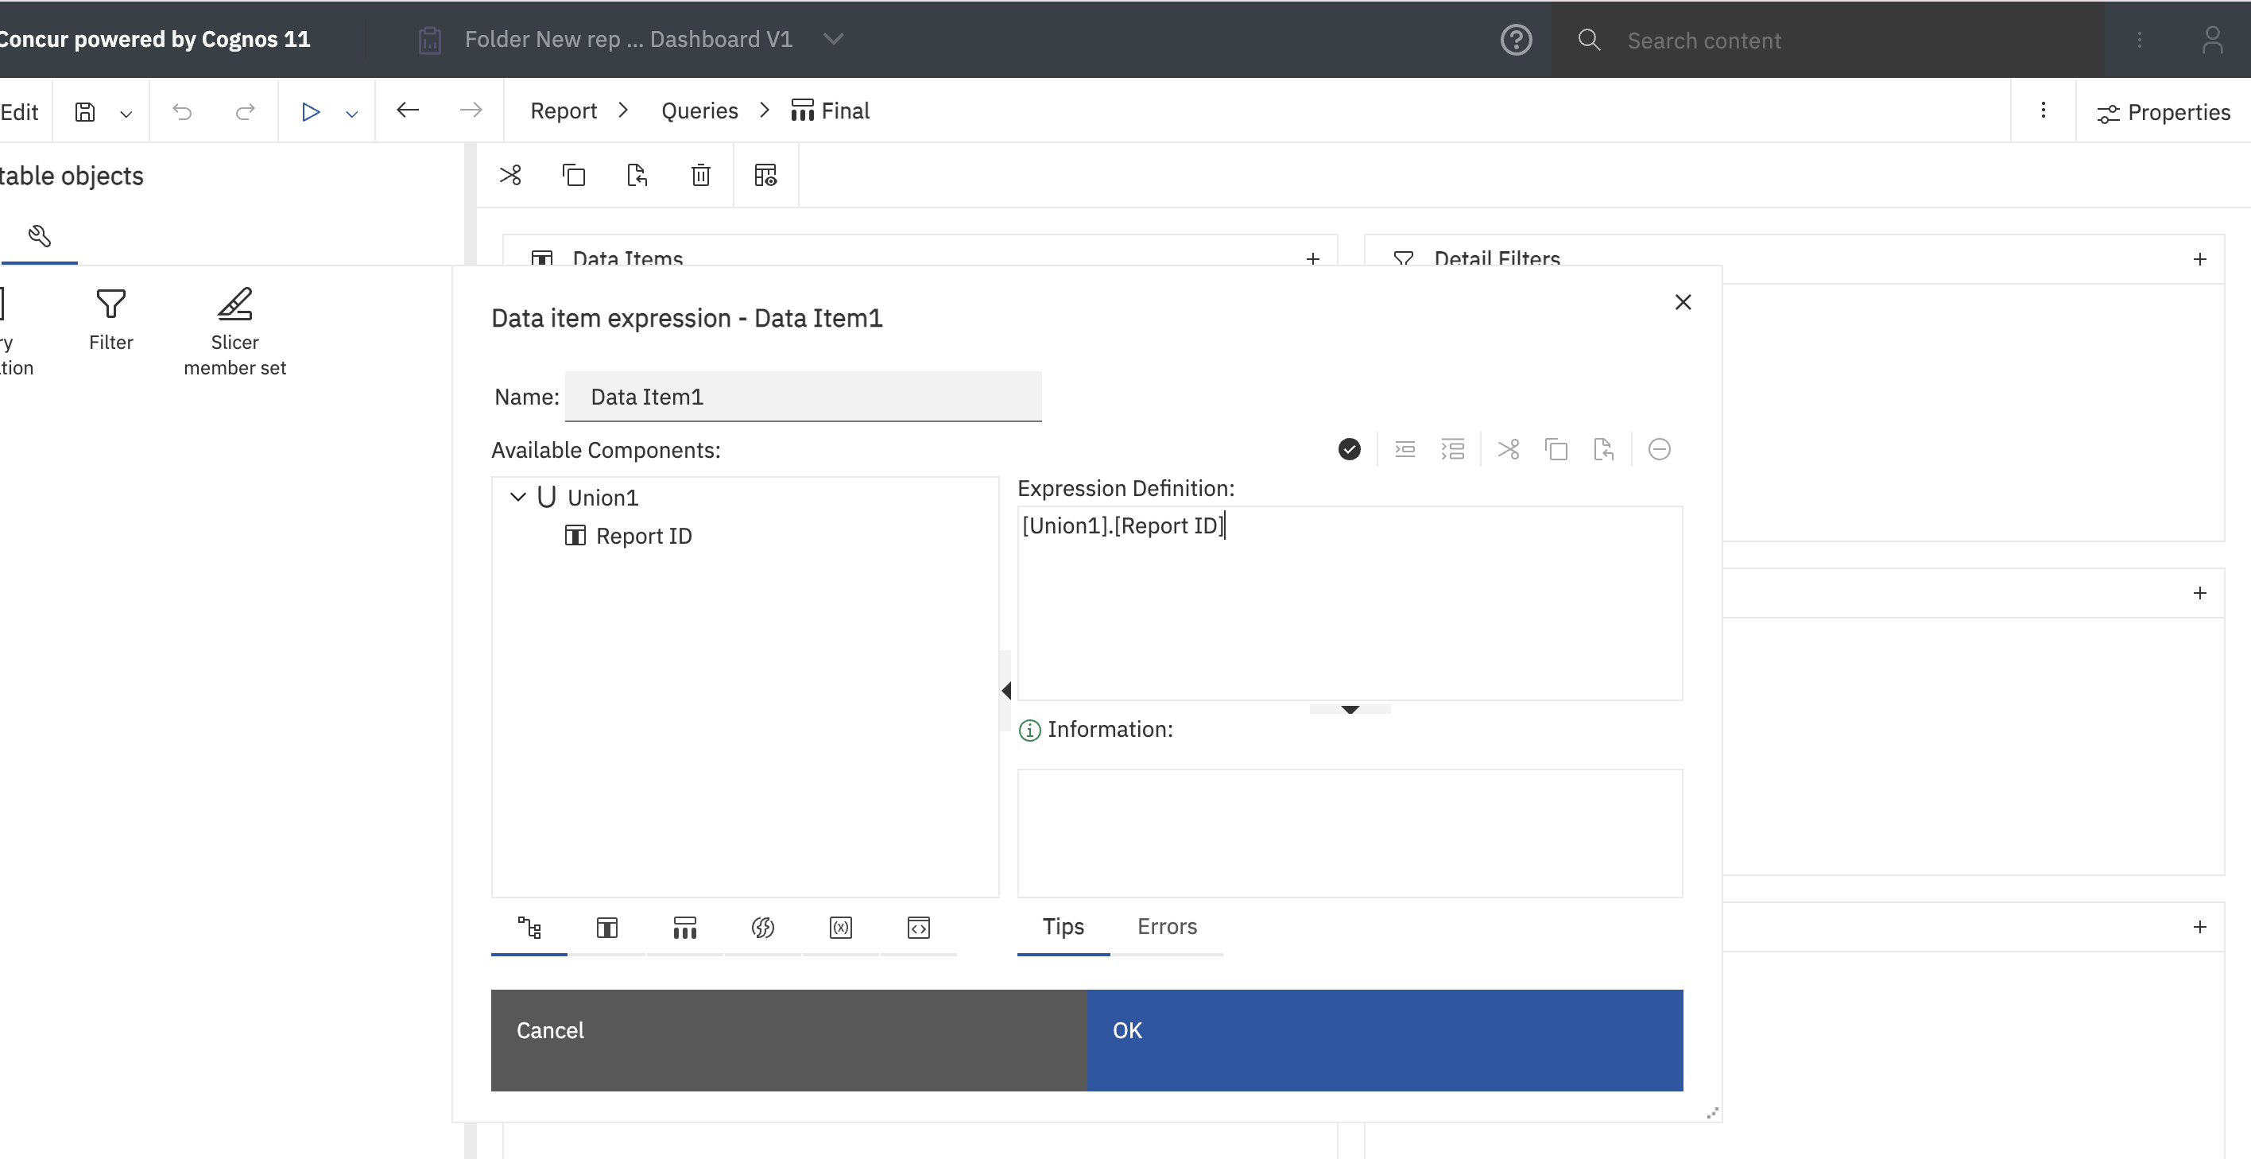The width and height of the screenshot is (2251, 1159).
Task: Go back with left arrow icon
Action: point(408,110)
